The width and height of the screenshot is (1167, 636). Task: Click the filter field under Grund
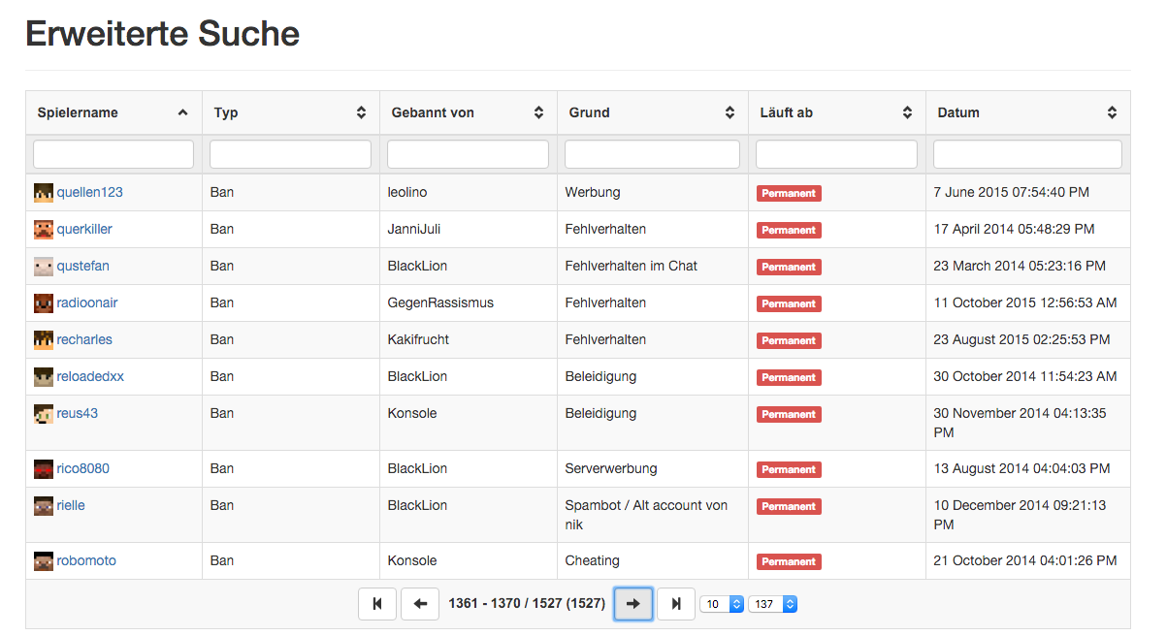tap(652, 153)
